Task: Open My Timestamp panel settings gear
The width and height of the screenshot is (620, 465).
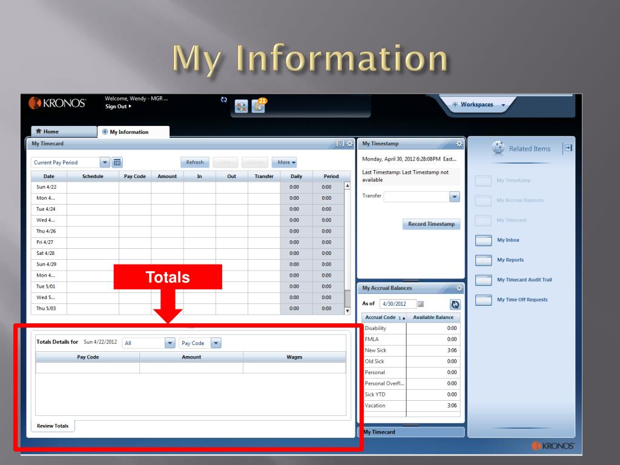Action: click(459, 143)
